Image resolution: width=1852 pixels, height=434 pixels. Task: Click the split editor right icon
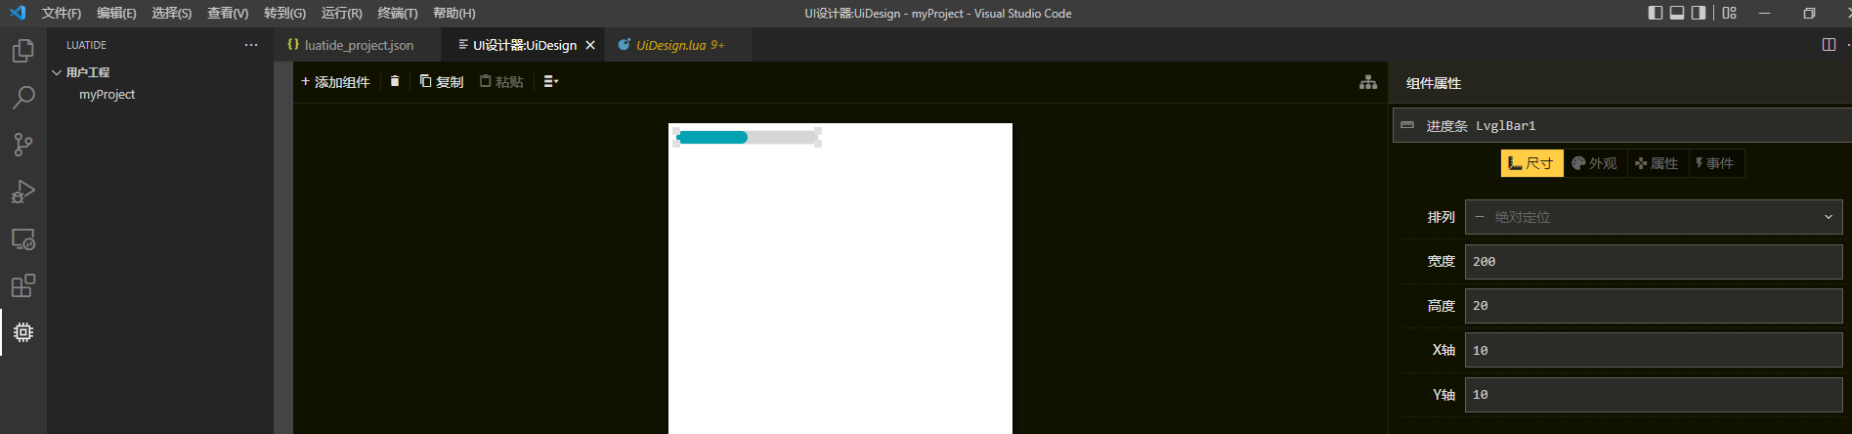click(x=1829, y=45)
